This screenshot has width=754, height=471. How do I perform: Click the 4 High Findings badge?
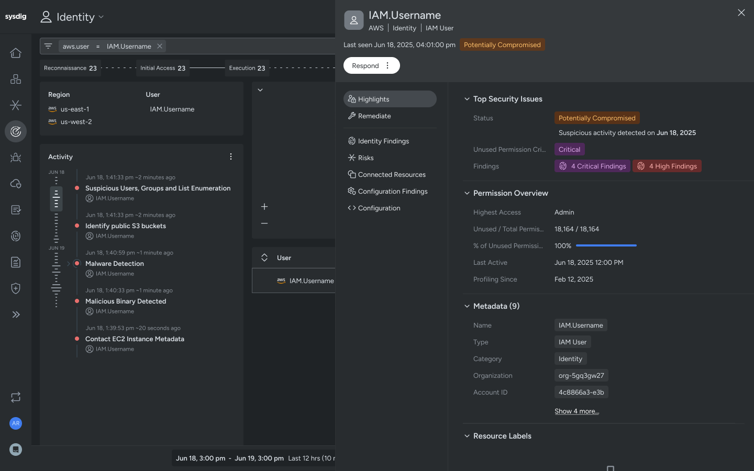667,166
